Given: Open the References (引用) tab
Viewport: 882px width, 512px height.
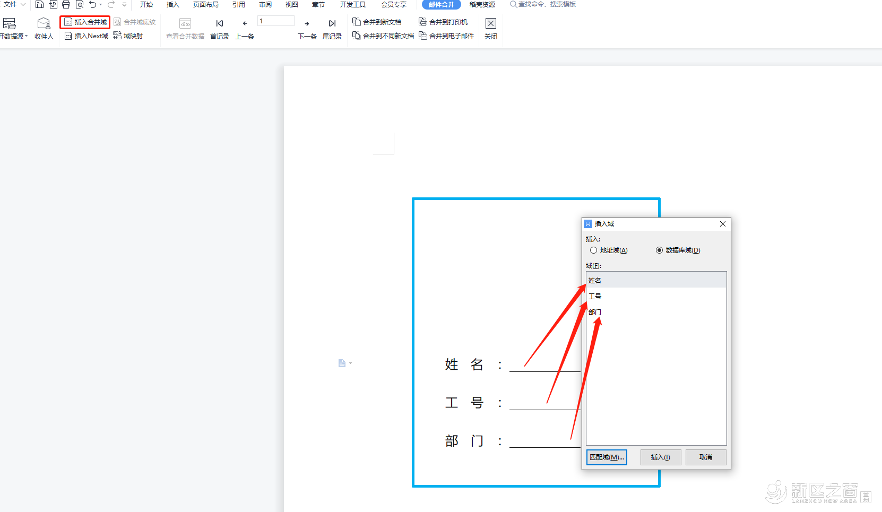Looking at the screenshot, I should (x=238, y=5).
